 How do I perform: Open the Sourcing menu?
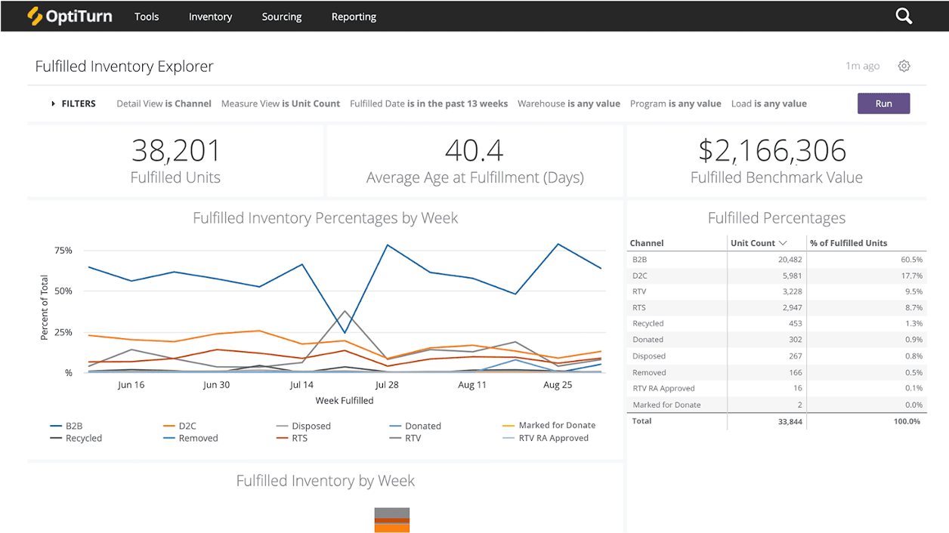[x=282, y=17]
